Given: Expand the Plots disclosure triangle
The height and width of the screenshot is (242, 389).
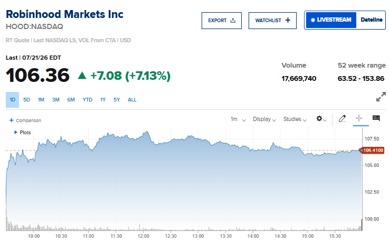Looking at the screenshot, I should 16,133.
